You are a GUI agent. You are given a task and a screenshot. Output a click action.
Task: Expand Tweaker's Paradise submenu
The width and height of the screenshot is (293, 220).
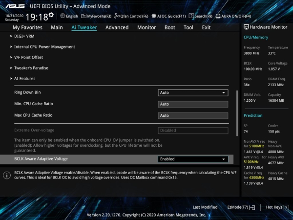(x=31, y=68)
